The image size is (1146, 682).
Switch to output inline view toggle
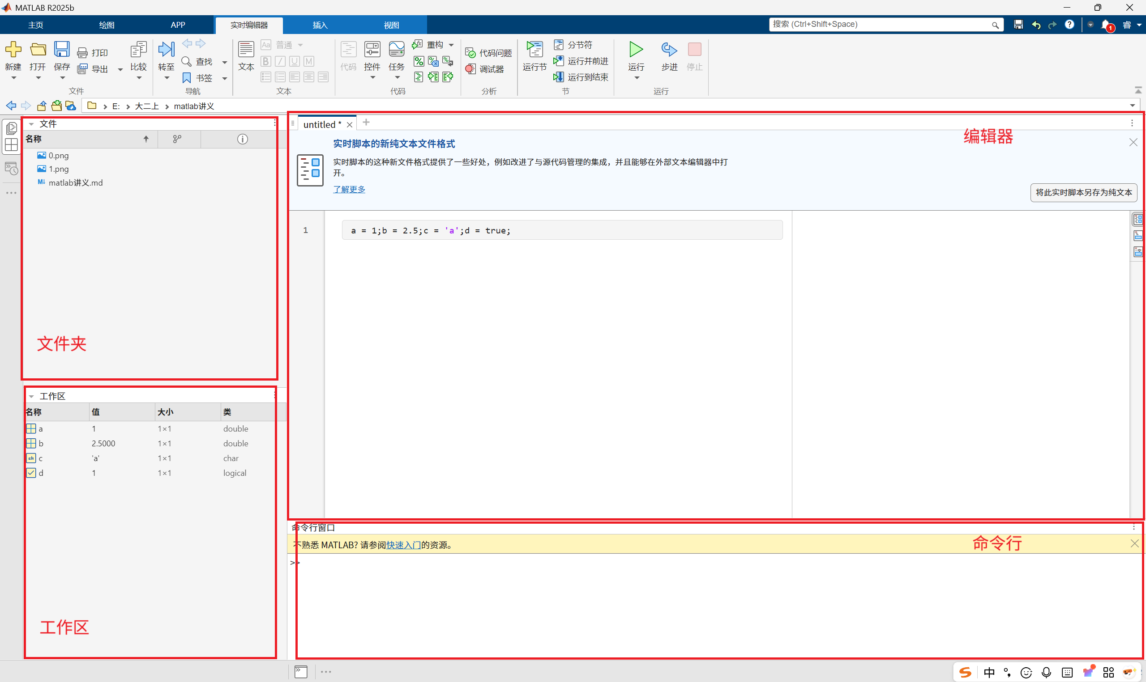tap(1138, 236)
